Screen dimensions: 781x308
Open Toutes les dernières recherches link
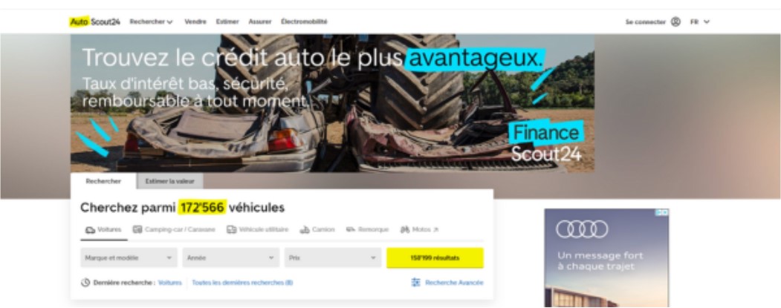(x=242, y=283)
